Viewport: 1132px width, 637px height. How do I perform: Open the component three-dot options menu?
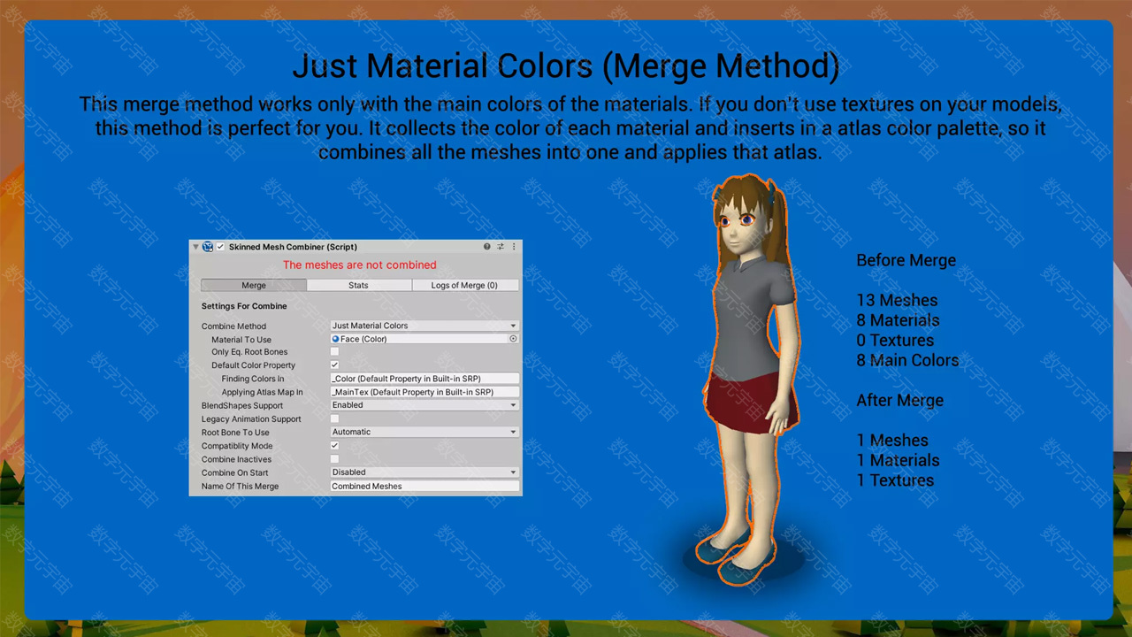pyautogui.click(x=514, y=247)
